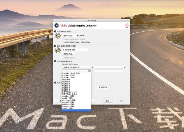Click the 退出 quit button
This screenshot has height=132, width=184.
tap(107, 101)
